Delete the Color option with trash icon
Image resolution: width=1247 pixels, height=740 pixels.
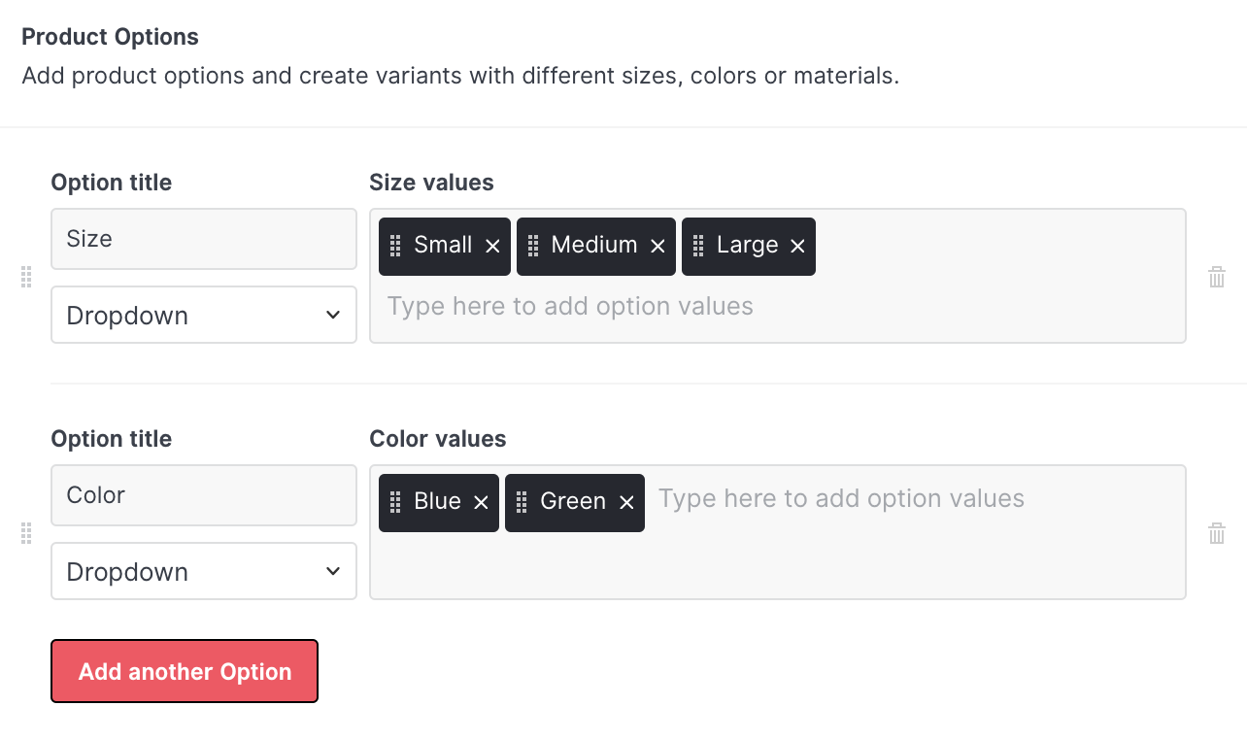pyautogui.click(x=1216, y=533)
